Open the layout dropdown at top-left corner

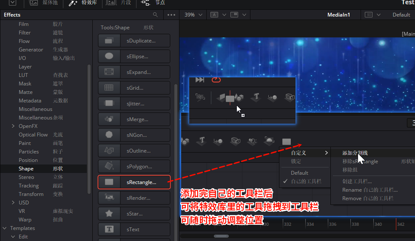point(12,3)
